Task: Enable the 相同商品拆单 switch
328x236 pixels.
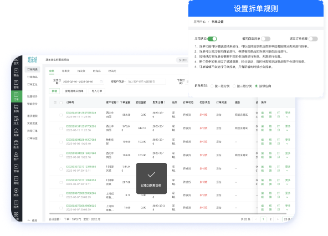Action: click(265, 39)
